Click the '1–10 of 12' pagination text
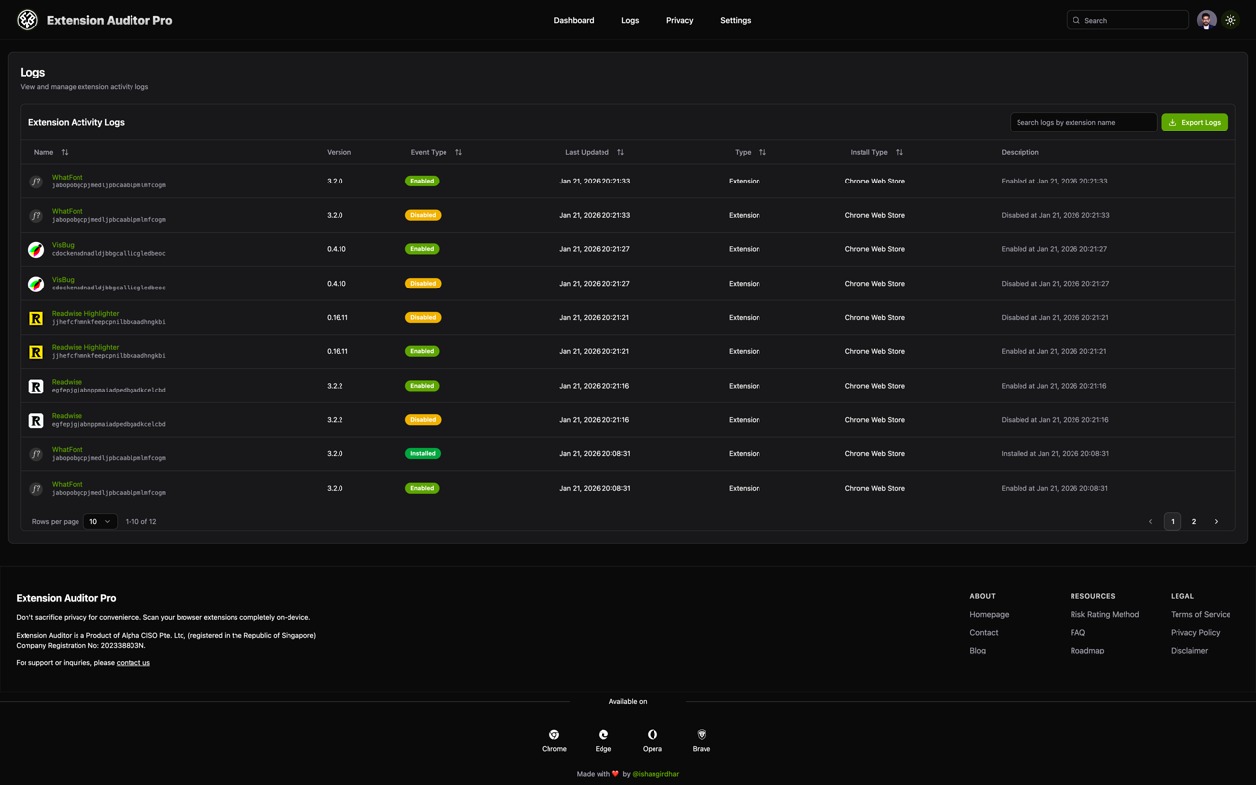This screenshot has height=785, width=1256. (140, 522)
